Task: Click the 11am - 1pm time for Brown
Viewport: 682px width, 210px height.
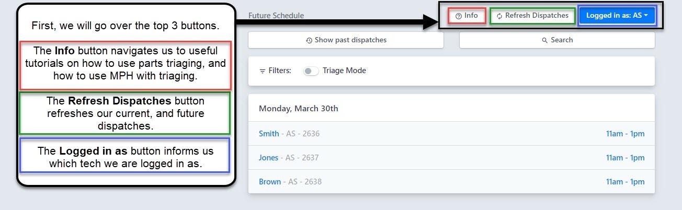Action: [x=625, y=182]
